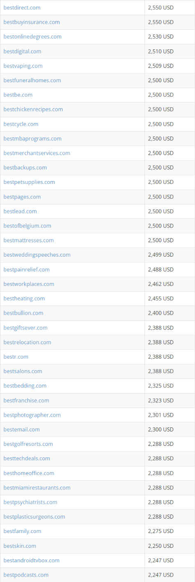
Task: Open bestmerchantservices.com domain
Action: (37, 153)
